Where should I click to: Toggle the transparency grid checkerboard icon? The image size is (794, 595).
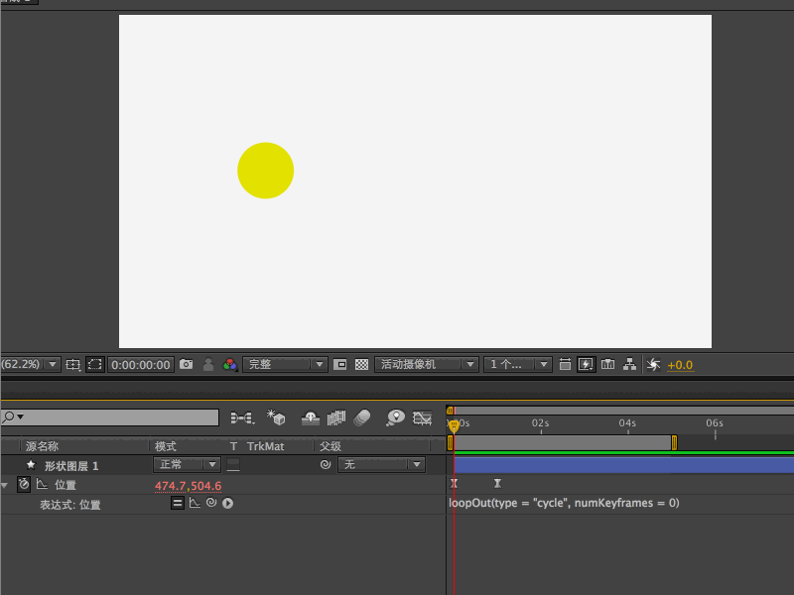361,364
